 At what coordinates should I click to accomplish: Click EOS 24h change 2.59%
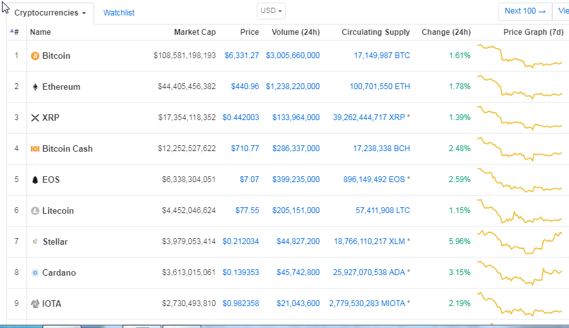460,179
